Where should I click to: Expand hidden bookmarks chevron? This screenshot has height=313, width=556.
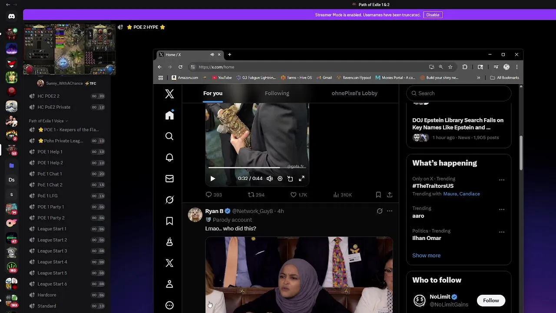479,78
